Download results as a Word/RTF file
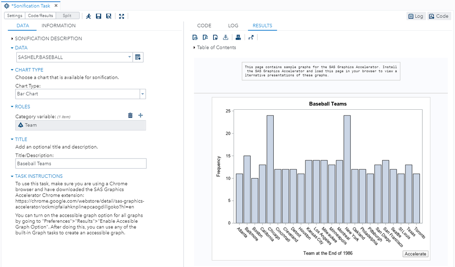Screen dimensions: 455x267 coord(215,37)
